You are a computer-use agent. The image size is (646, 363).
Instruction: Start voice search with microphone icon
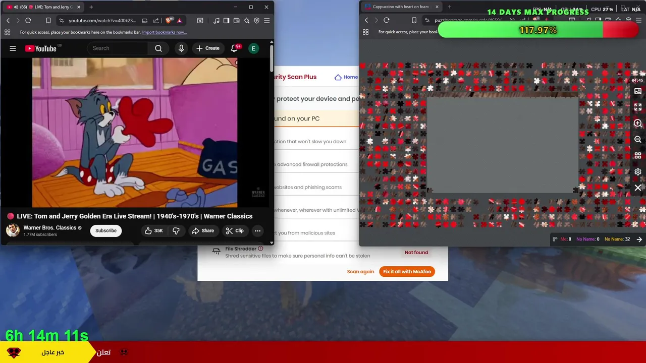(x=181, y=48)
